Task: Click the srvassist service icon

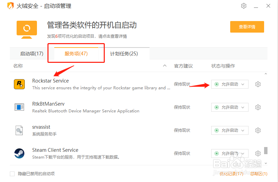Action: coord(19,130)
